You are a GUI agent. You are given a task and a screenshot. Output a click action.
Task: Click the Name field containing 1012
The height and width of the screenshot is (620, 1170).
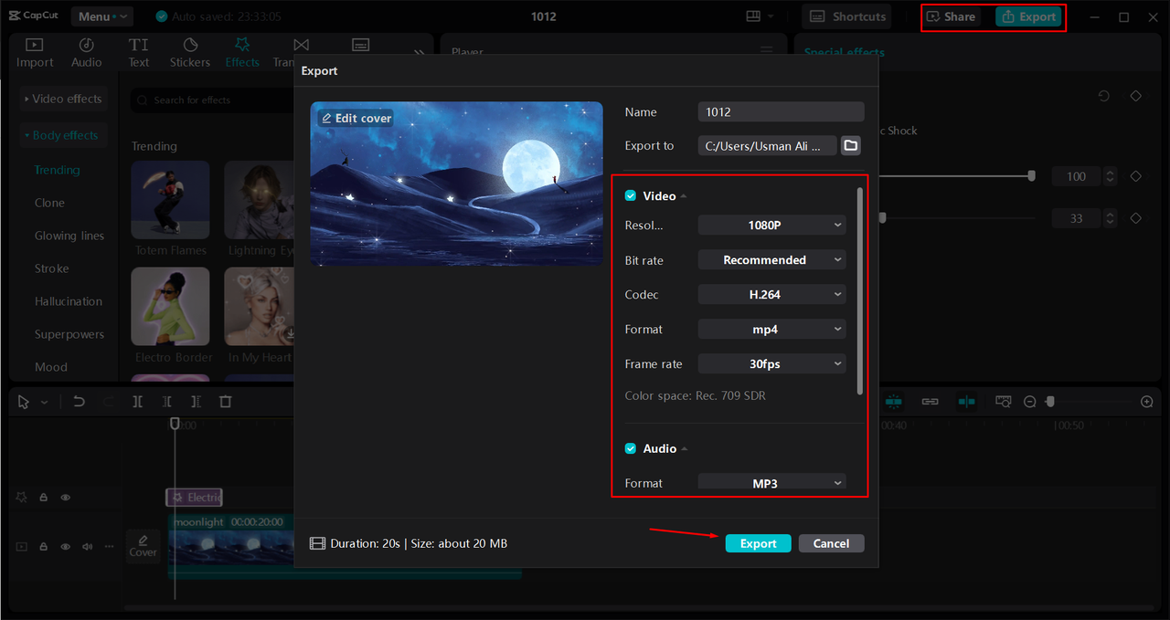[x=781, y=111]
